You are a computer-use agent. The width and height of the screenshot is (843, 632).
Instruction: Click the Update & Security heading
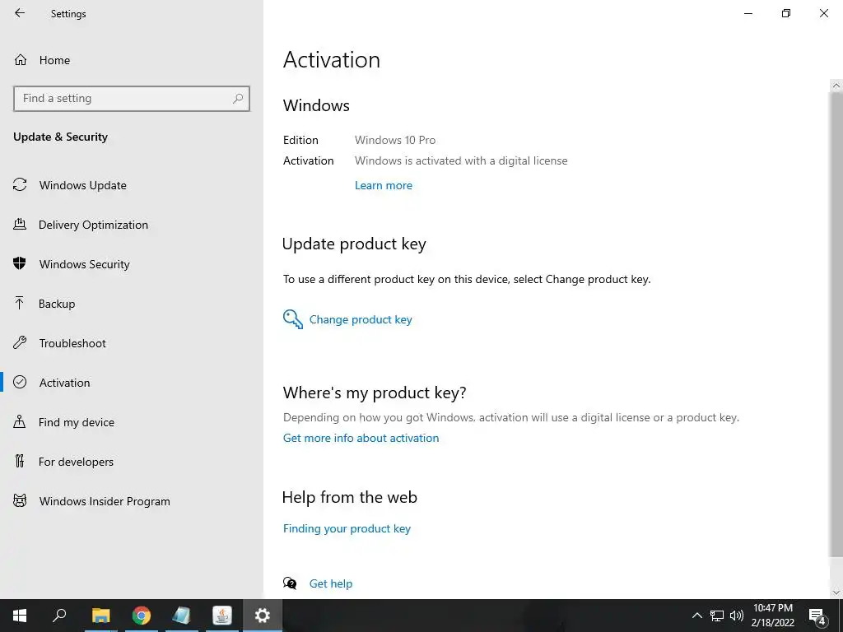pos(60,137)
